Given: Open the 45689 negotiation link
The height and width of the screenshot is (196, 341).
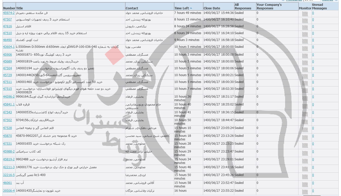Looking at the screenshot, I should [x=7, y=61].
